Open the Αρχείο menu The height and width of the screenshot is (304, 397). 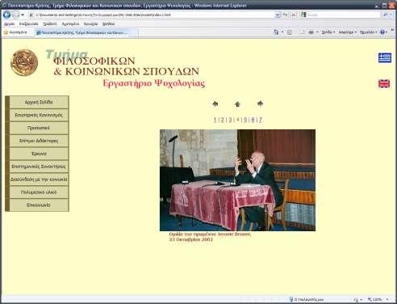(x=9, y=24)
